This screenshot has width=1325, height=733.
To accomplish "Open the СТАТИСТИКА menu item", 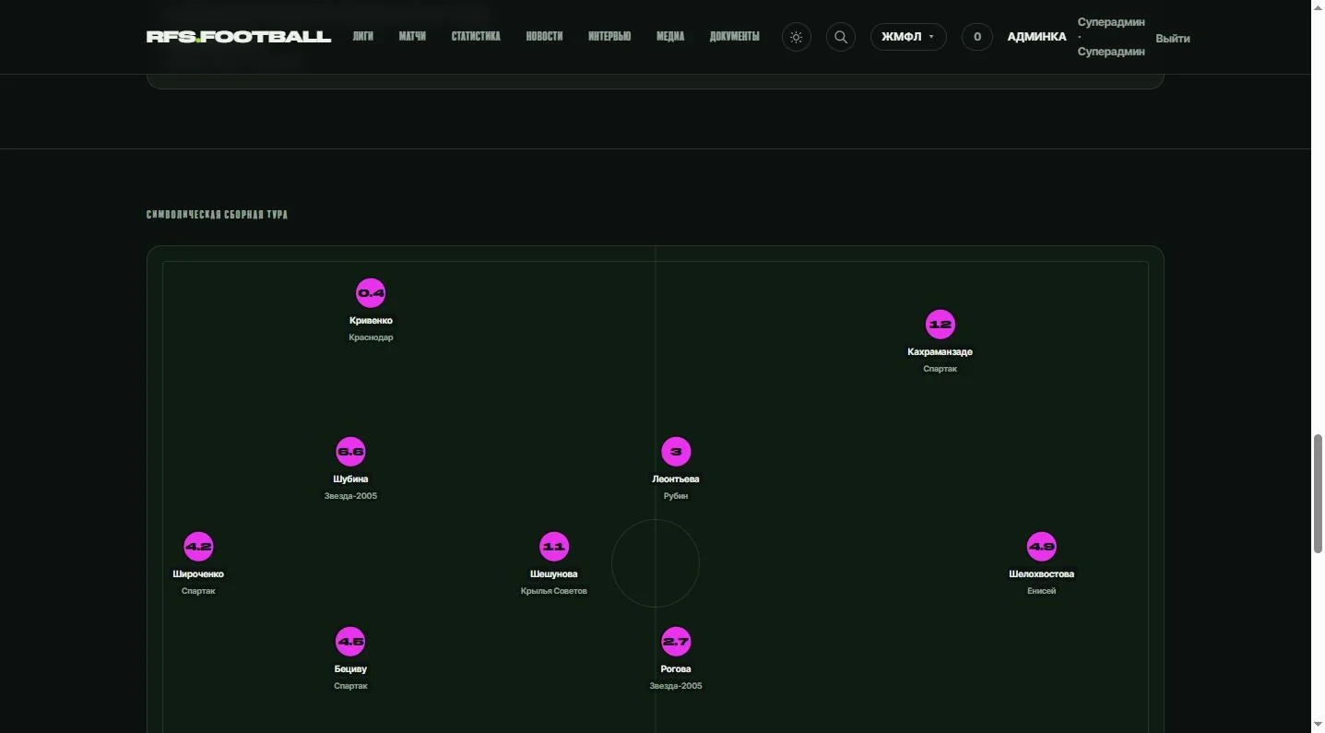I will point(476,37).
